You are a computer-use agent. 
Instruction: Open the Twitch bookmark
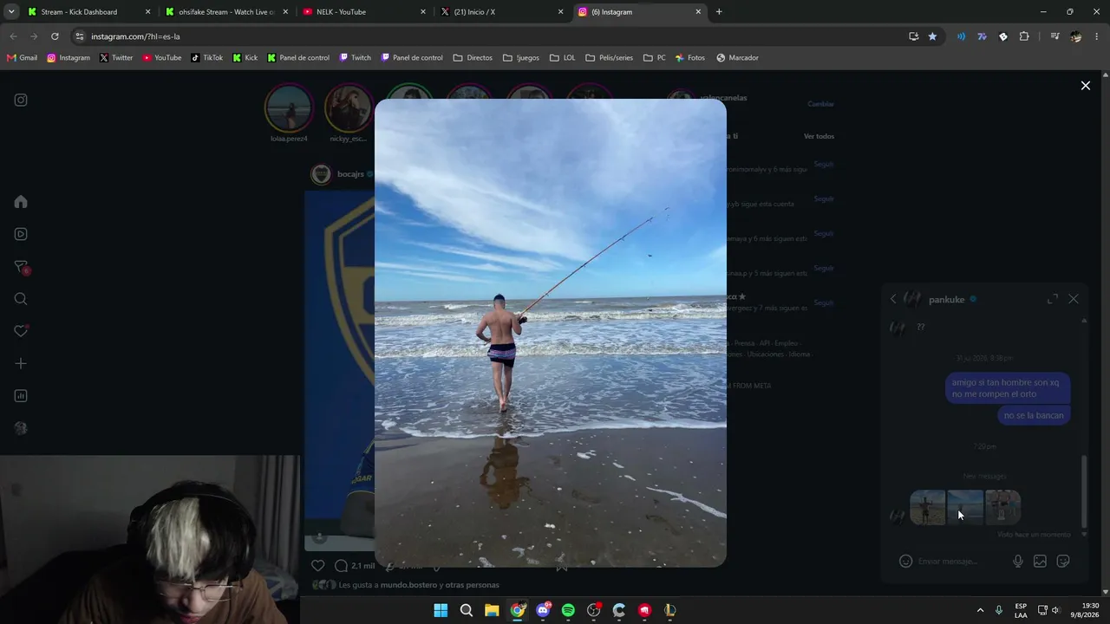pyautogui.click(x=355, y=58)
